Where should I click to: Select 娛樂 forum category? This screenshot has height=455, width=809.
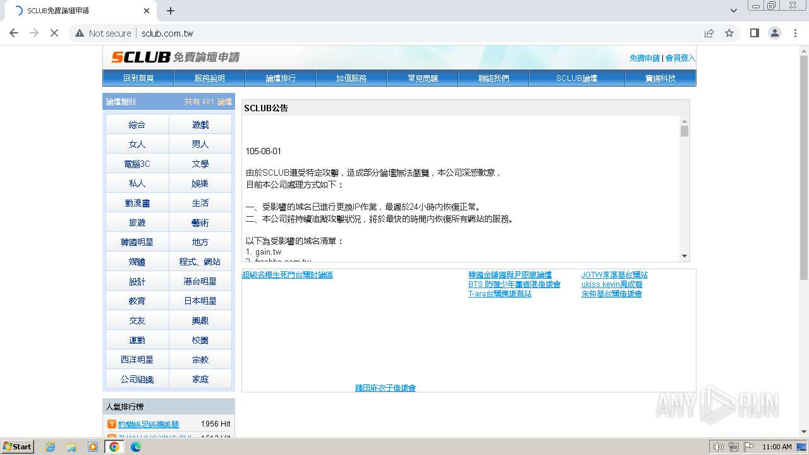(200, 183)
